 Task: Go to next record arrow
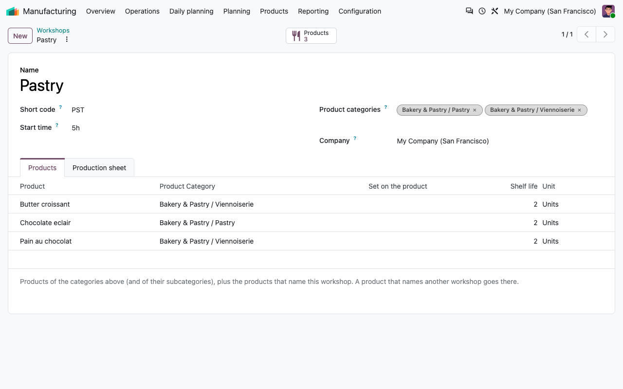[605, 35]
